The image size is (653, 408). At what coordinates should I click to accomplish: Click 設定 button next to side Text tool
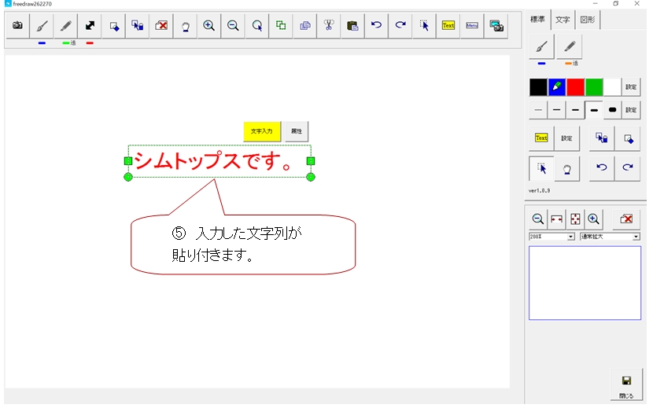tap(566, 138)
